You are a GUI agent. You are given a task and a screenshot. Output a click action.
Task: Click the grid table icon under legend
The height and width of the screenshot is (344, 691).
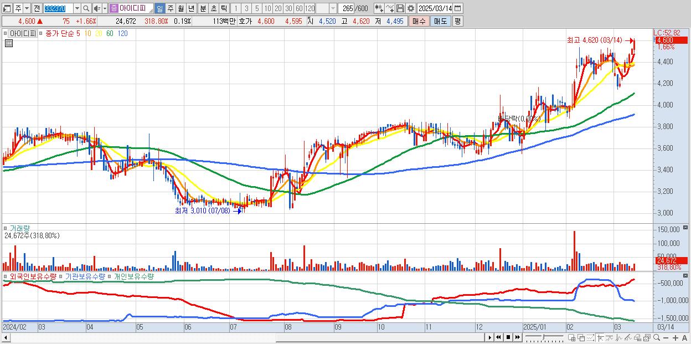(x=9, y=43)
